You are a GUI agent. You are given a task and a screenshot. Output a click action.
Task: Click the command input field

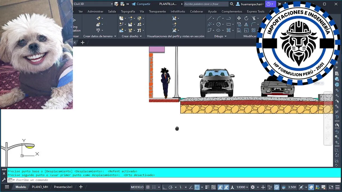(x=174, y=180)
